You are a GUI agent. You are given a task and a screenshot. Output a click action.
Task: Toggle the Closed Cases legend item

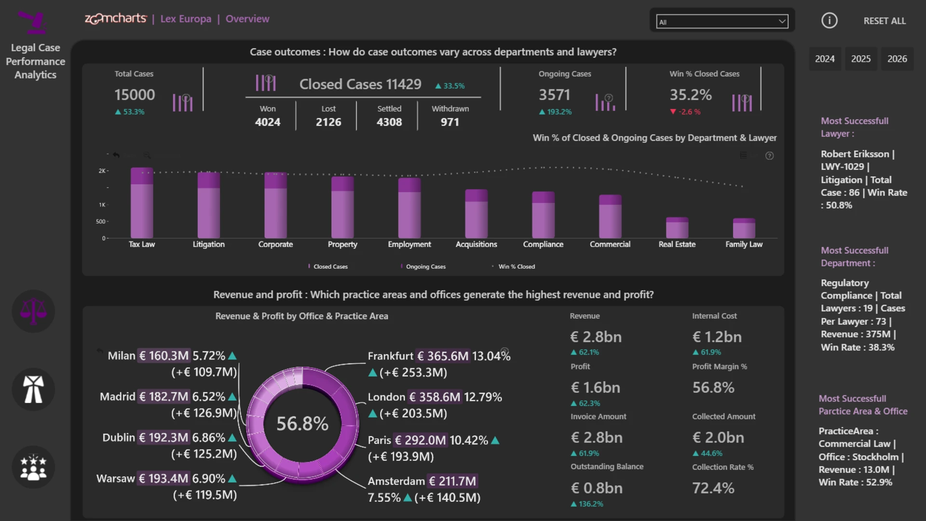328,266
